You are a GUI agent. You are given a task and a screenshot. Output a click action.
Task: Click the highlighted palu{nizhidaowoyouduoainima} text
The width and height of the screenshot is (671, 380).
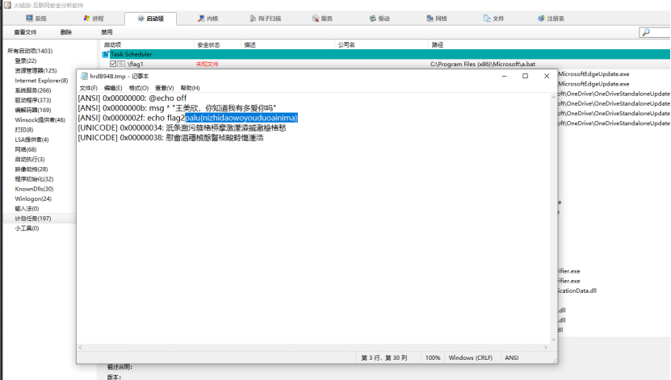[241, 118]
